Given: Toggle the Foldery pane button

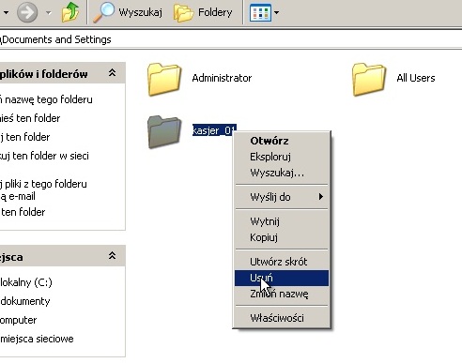Looking at the screenshot, I should [203, 13].
